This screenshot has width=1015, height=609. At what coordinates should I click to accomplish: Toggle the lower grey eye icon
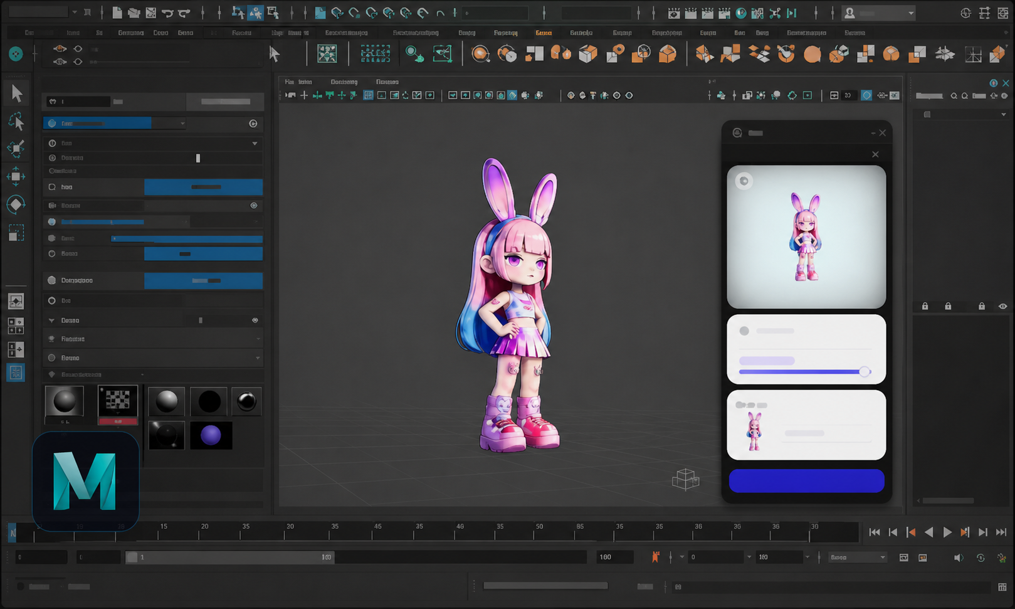pyautogui.click(x=60, y=61)
